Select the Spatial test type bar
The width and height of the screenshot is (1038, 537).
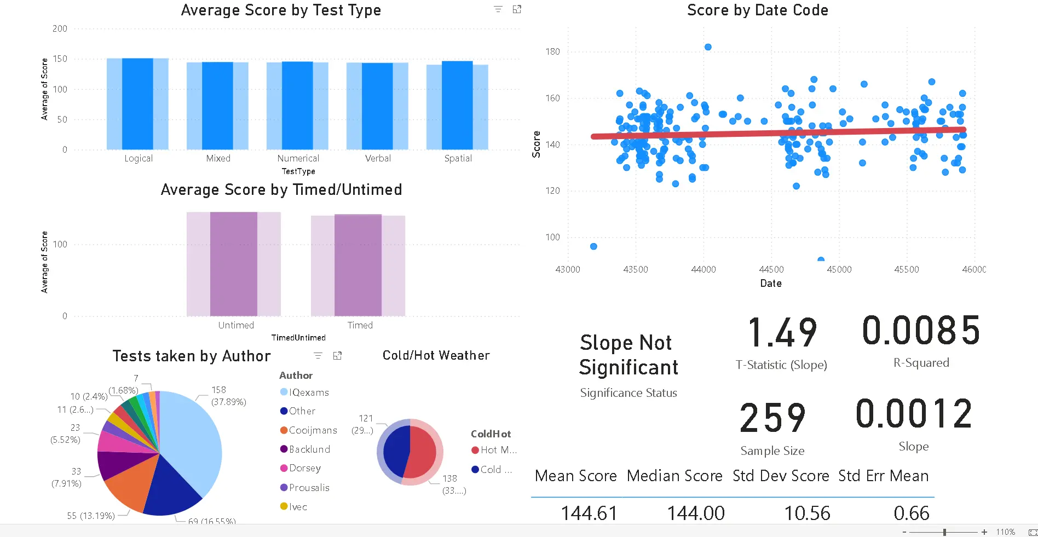457,105
